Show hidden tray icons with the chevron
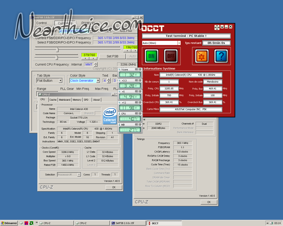 (268, 223)
